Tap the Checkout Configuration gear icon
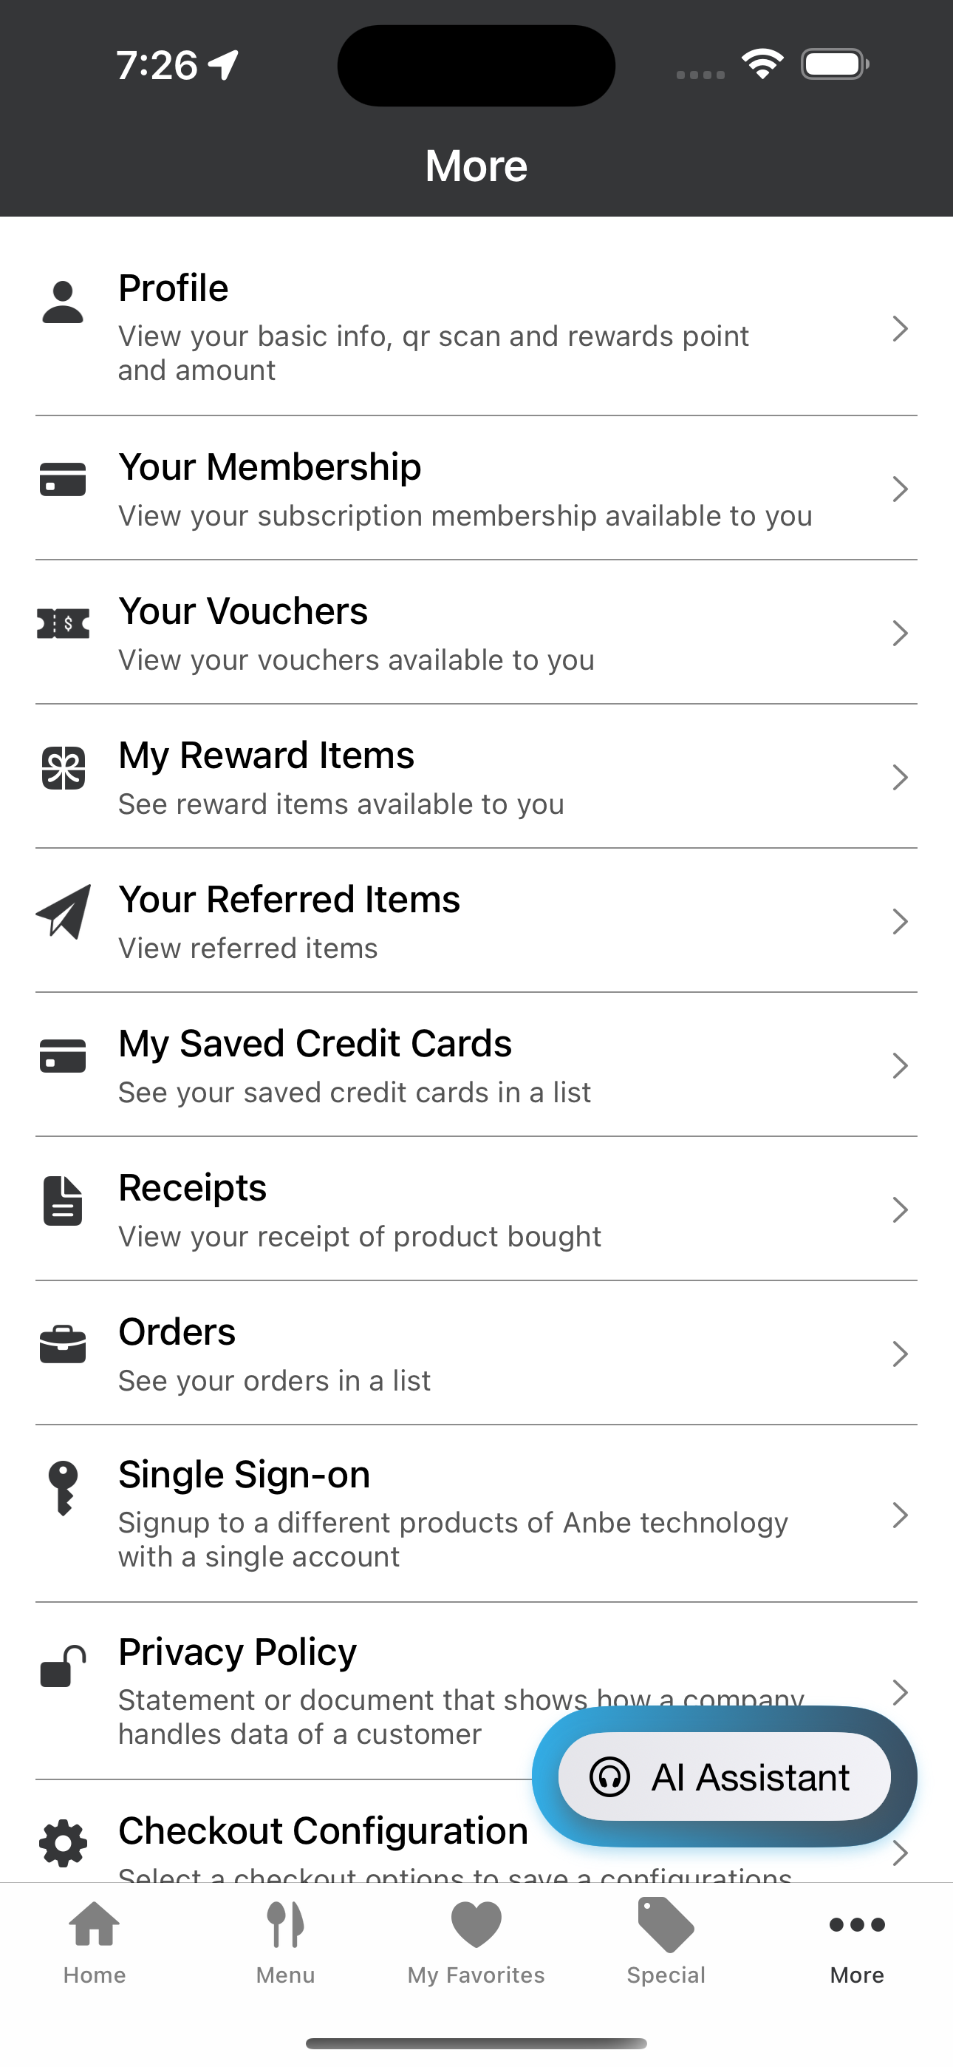Screen dimensions: 953x2067 click(x=63, y=1844)
